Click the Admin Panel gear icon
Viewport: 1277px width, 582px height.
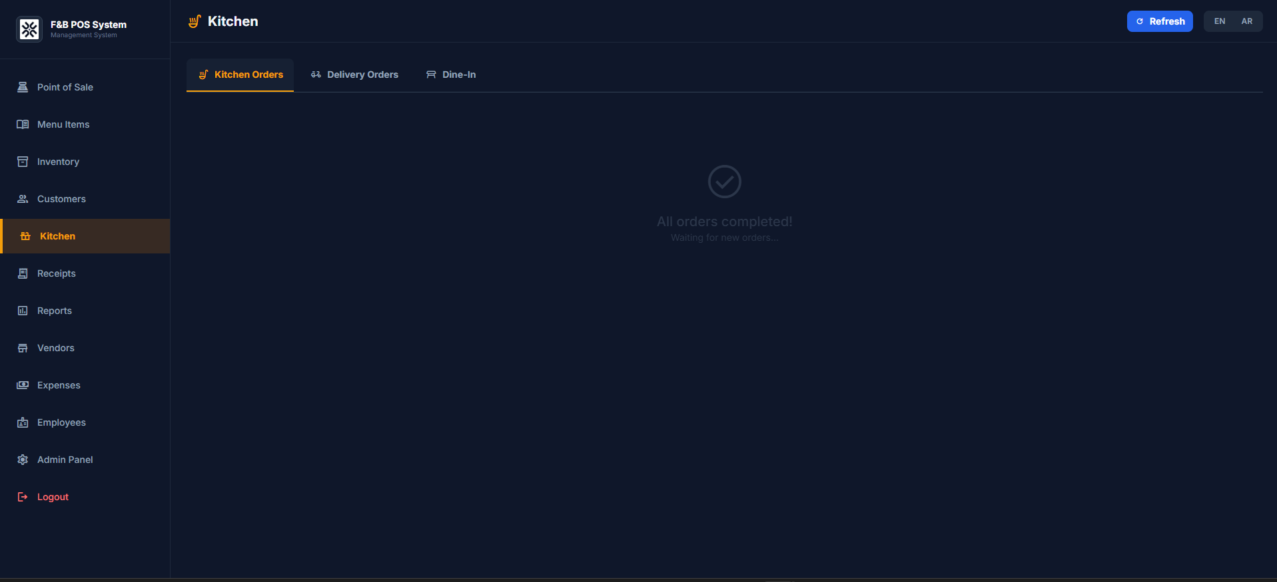point(23,460)
